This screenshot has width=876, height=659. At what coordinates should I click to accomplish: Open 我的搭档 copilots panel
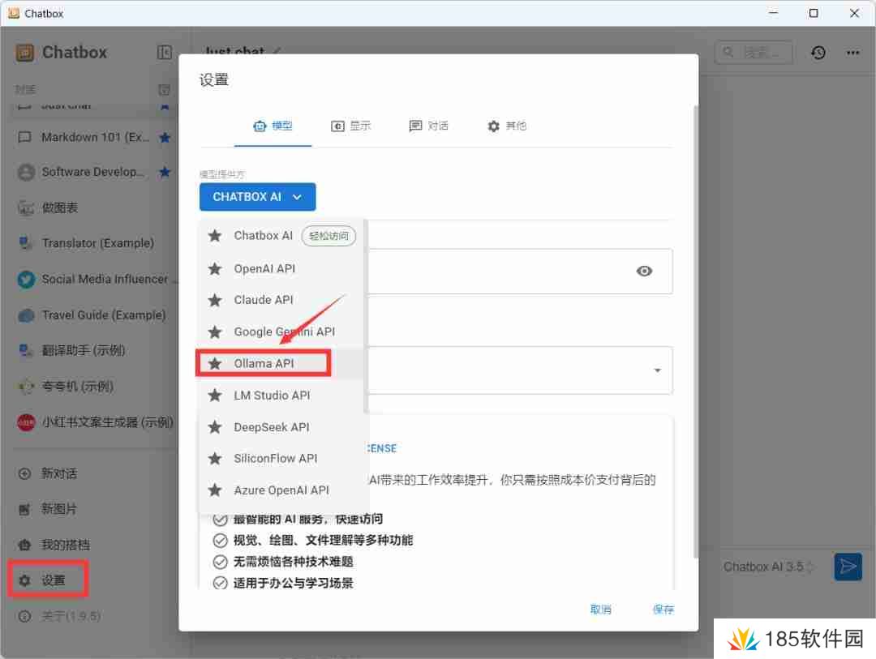click(49, 545)
